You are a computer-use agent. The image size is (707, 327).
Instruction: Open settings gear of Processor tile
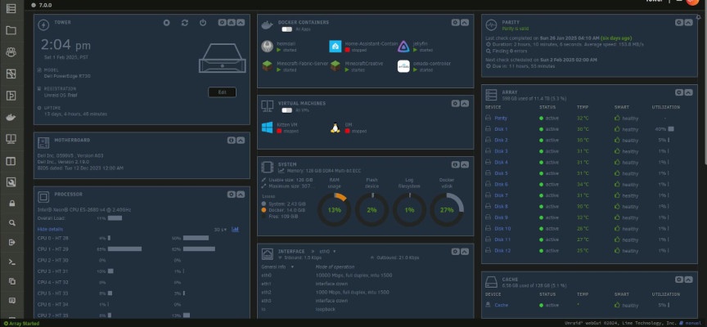[232, 194]
